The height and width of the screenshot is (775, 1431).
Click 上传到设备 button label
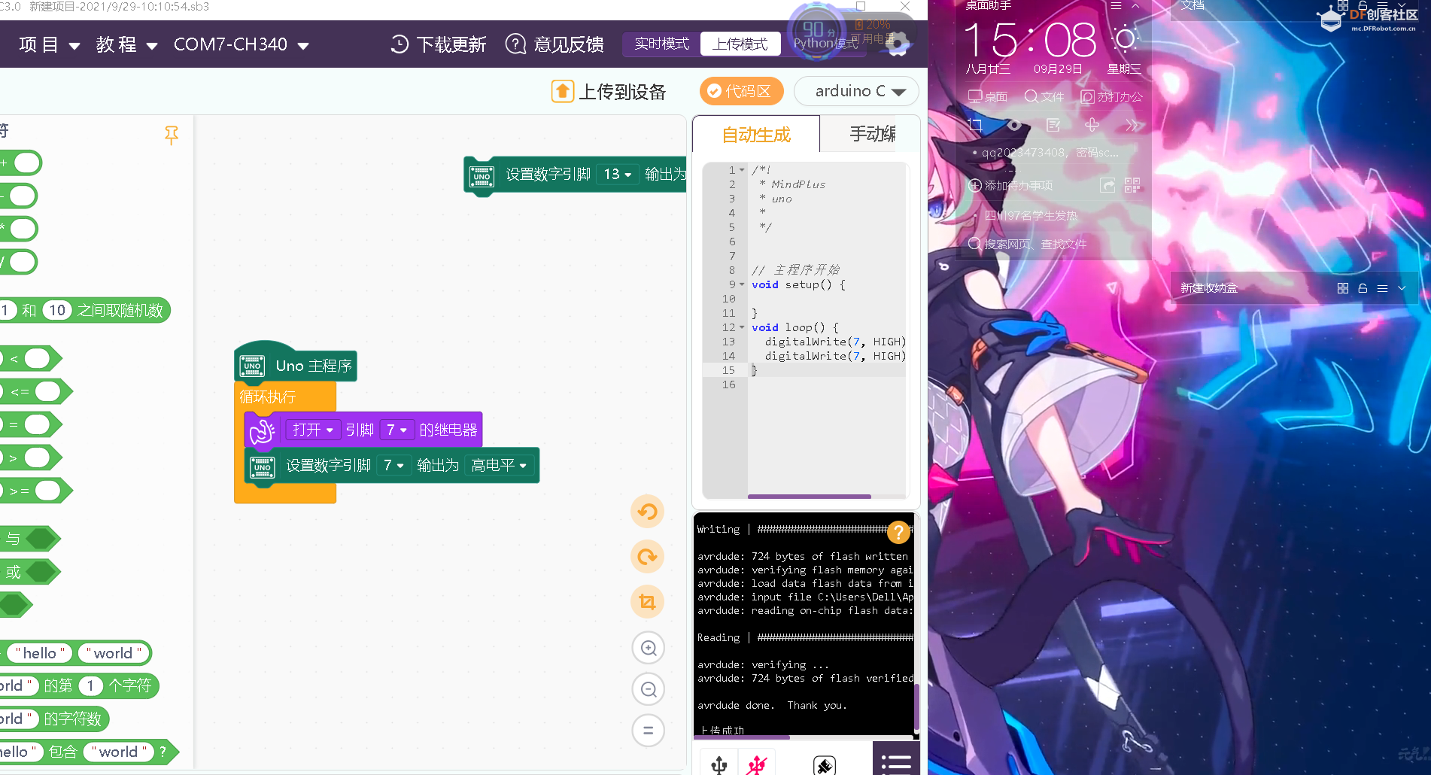tap(622, 92)
